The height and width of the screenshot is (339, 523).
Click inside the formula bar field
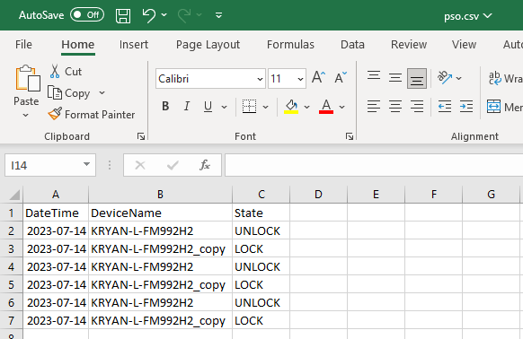[374, 165]
